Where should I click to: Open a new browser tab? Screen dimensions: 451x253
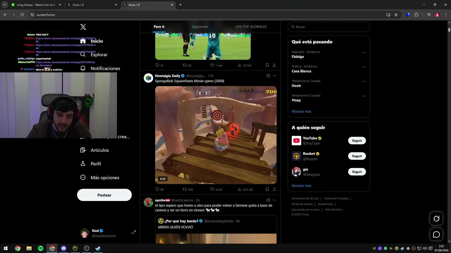(x=180, y=5)
